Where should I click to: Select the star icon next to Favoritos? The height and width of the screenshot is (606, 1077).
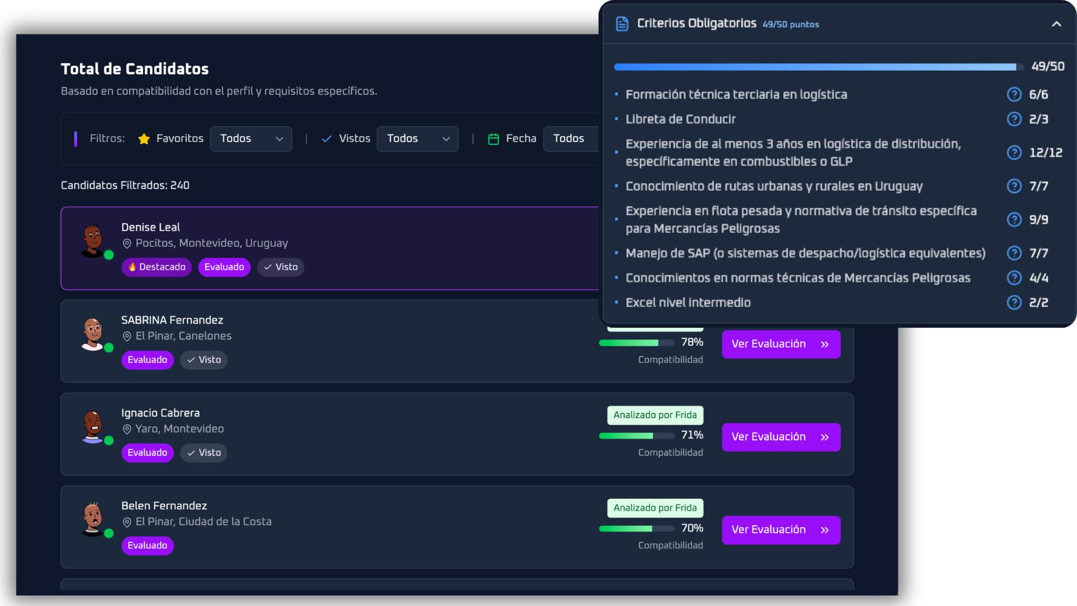(x=144, y=139)
